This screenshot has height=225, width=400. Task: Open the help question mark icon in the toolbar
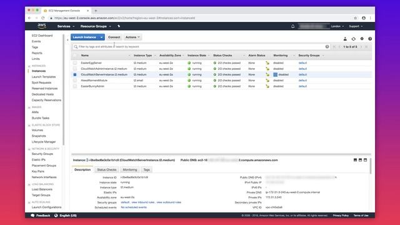[x=370, y=39]
